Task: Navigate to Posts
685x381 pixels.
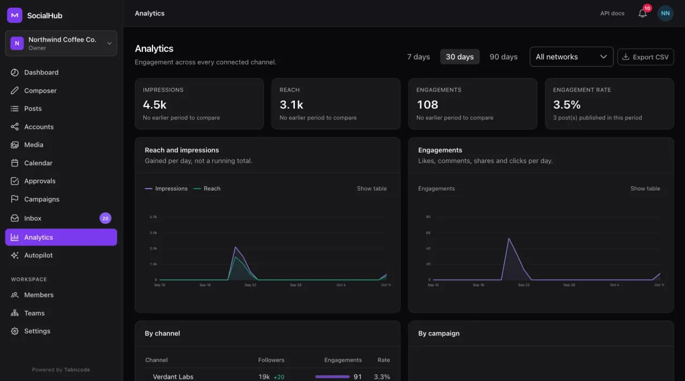Action: pos(61,109)
